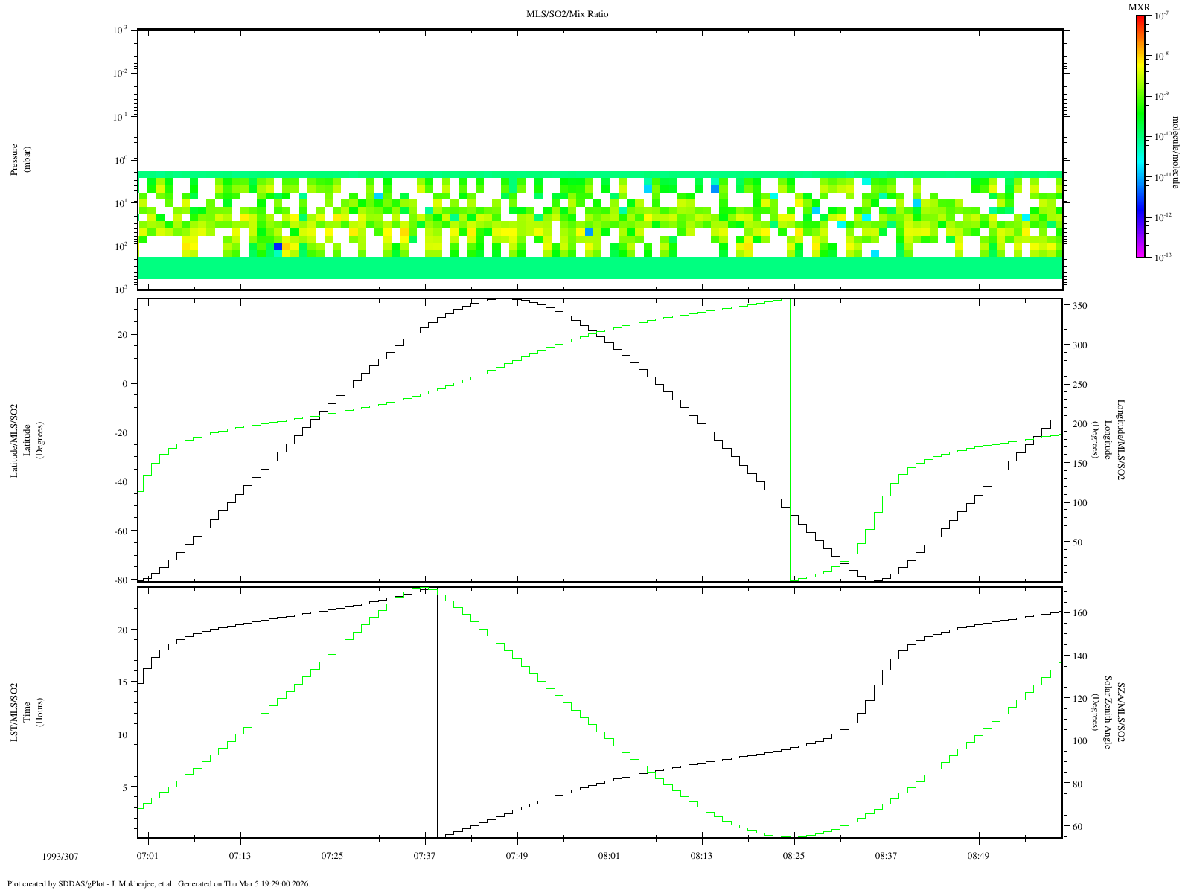Click the 350 tick on the longitude axis
Image resolution: width=1191 pixels, height=893 pixels.
[1079, 306]
